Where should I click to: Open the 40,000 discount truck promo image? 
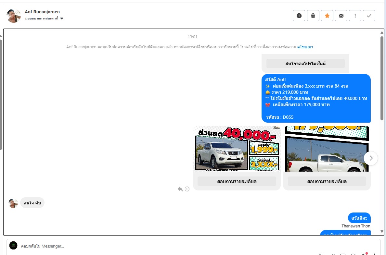pyautogui.click(x=237, y=149)
